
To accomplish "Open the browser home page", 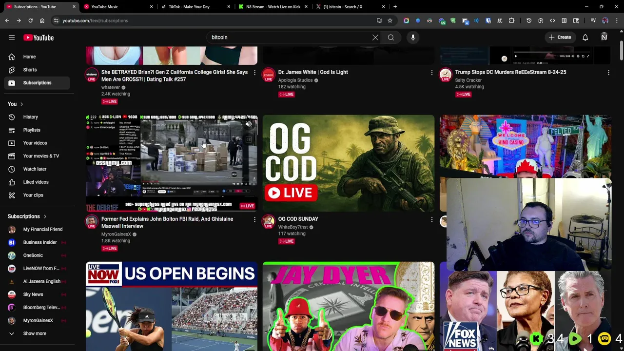I will pyautogui.click(x=42, y=20).
